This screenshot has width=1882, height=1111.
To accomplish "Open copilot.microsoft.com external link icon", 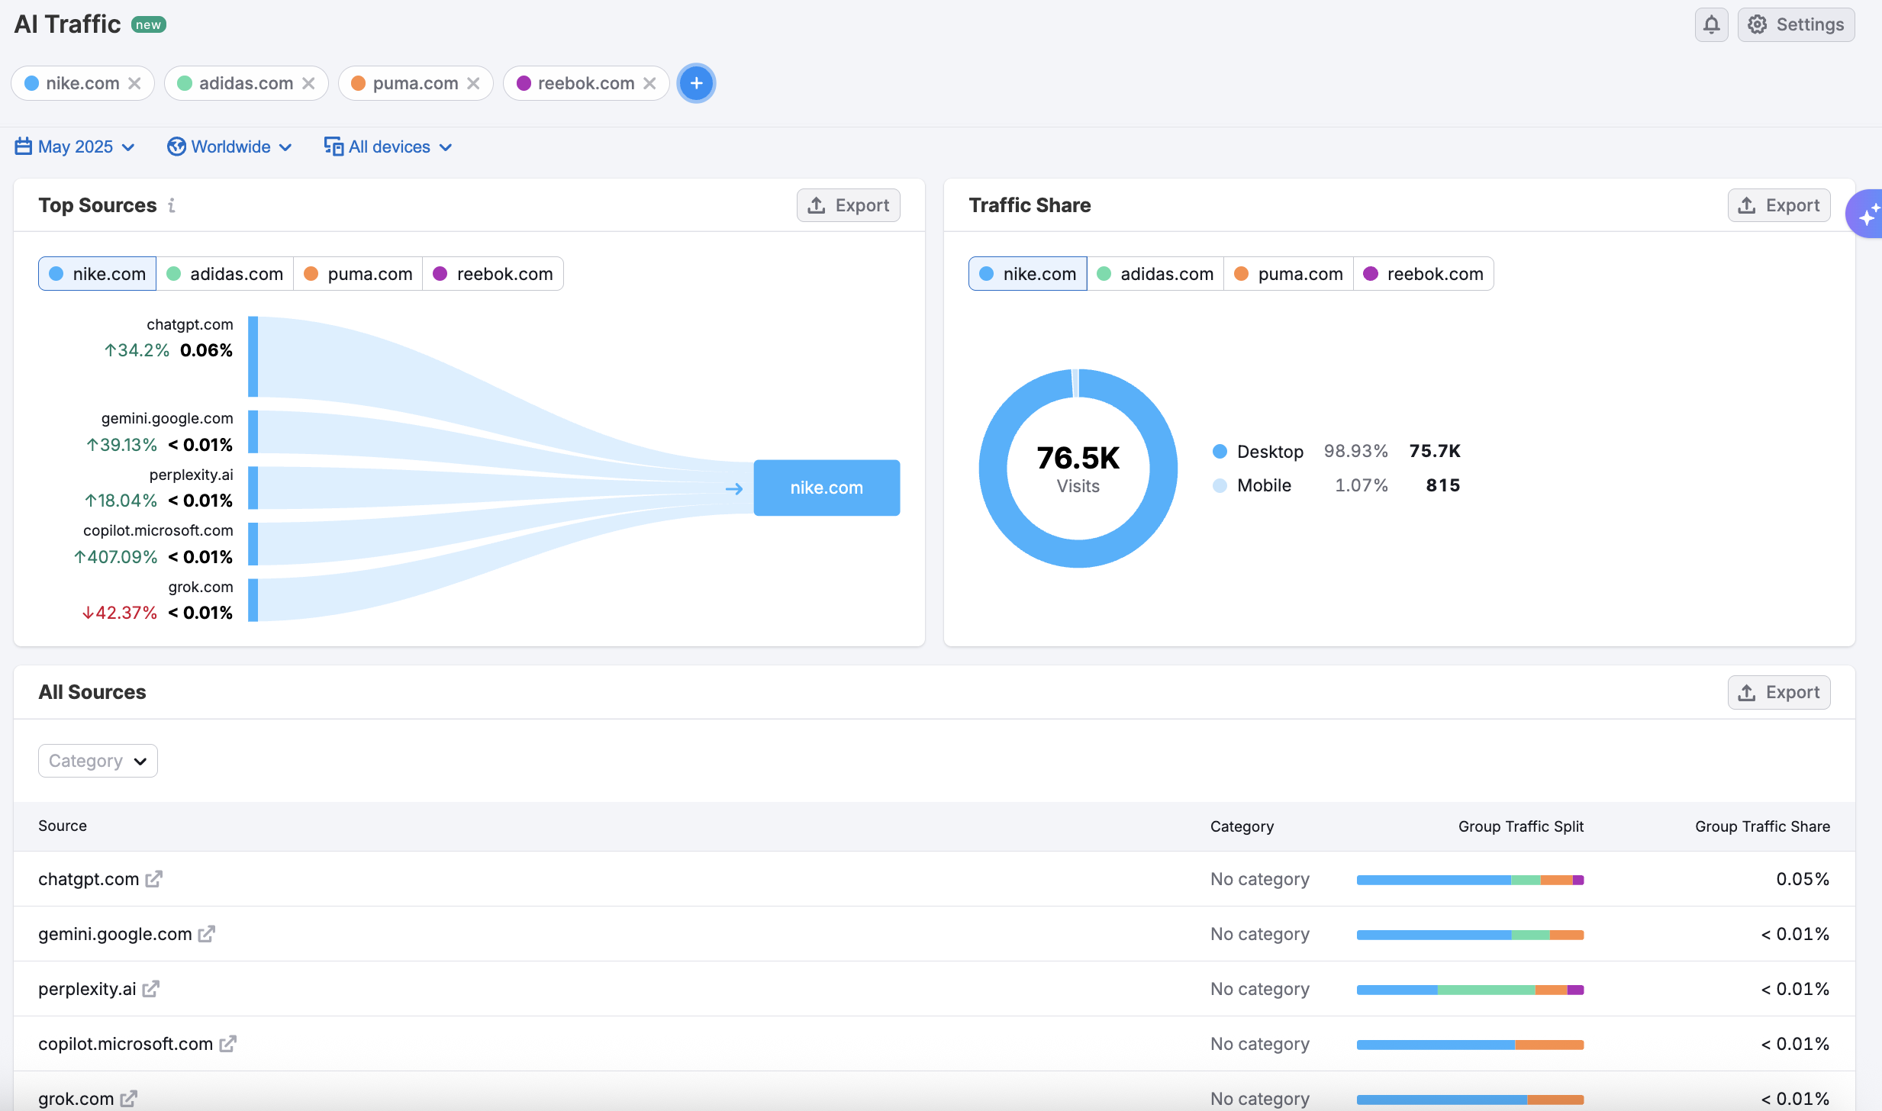I will pos(228,1044).
